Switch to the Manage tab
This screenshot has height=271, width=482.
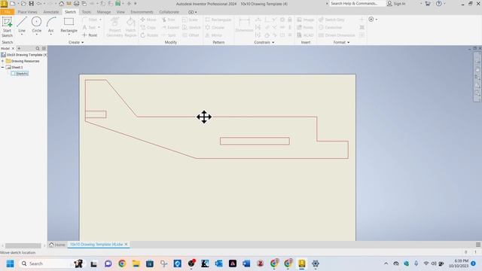pos(104,12)
